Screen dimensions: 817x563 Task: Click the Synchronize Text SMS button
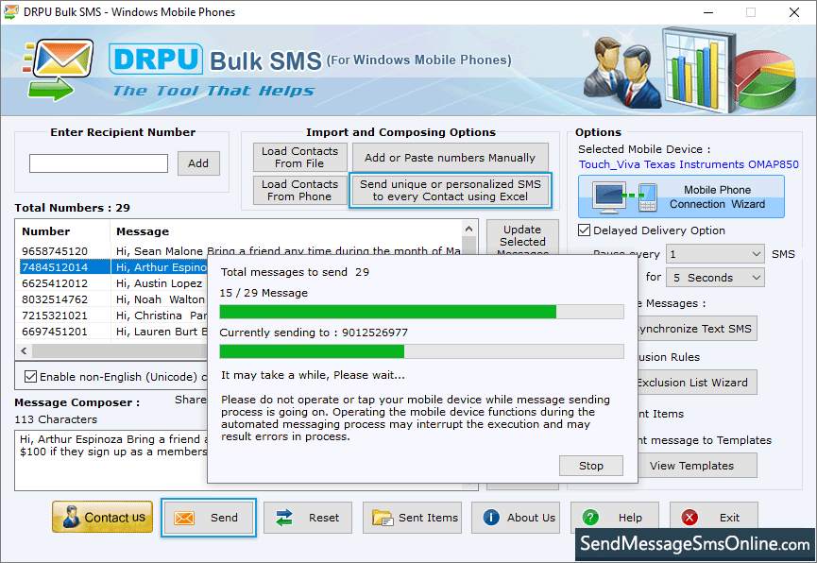click(697, 329)
